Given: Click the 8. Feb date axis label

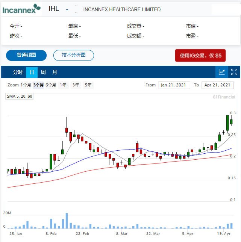Looking at the screenshot, I should pyautogui.click(x=51, y=234).
